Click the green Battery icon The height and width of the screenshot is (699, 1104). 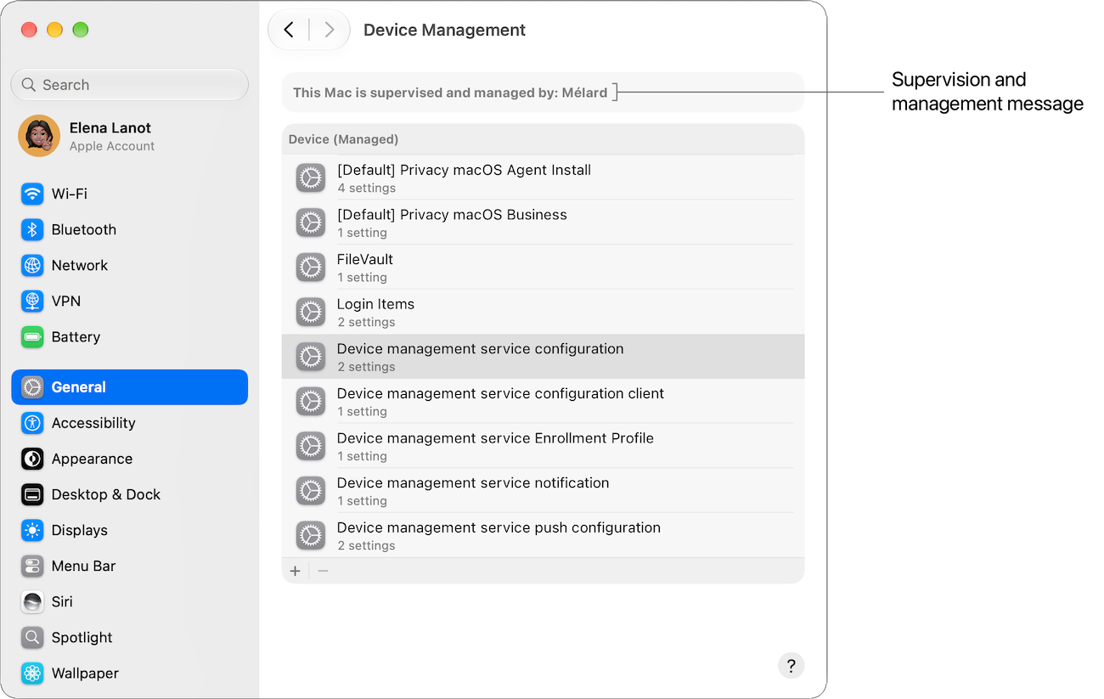pos(32,337)
